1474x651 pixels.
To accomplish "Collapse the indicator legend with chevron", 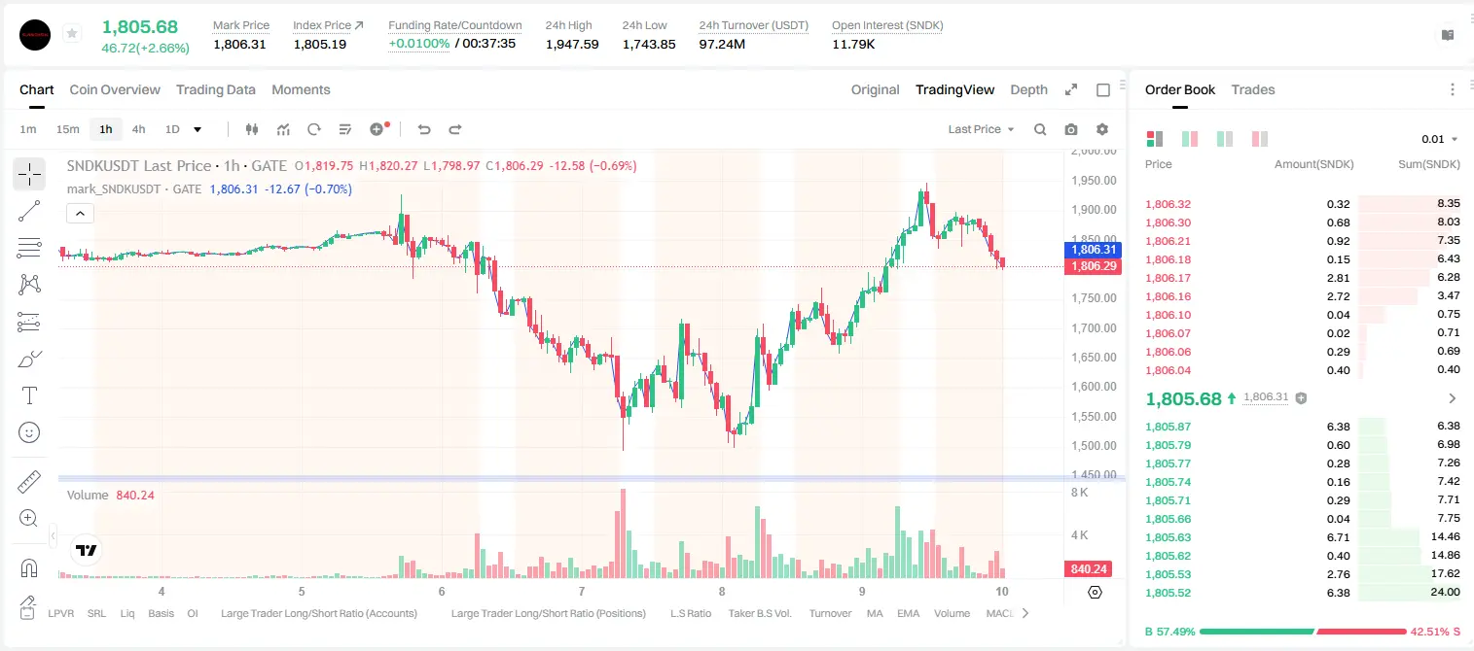I will [x=80, y=214].
